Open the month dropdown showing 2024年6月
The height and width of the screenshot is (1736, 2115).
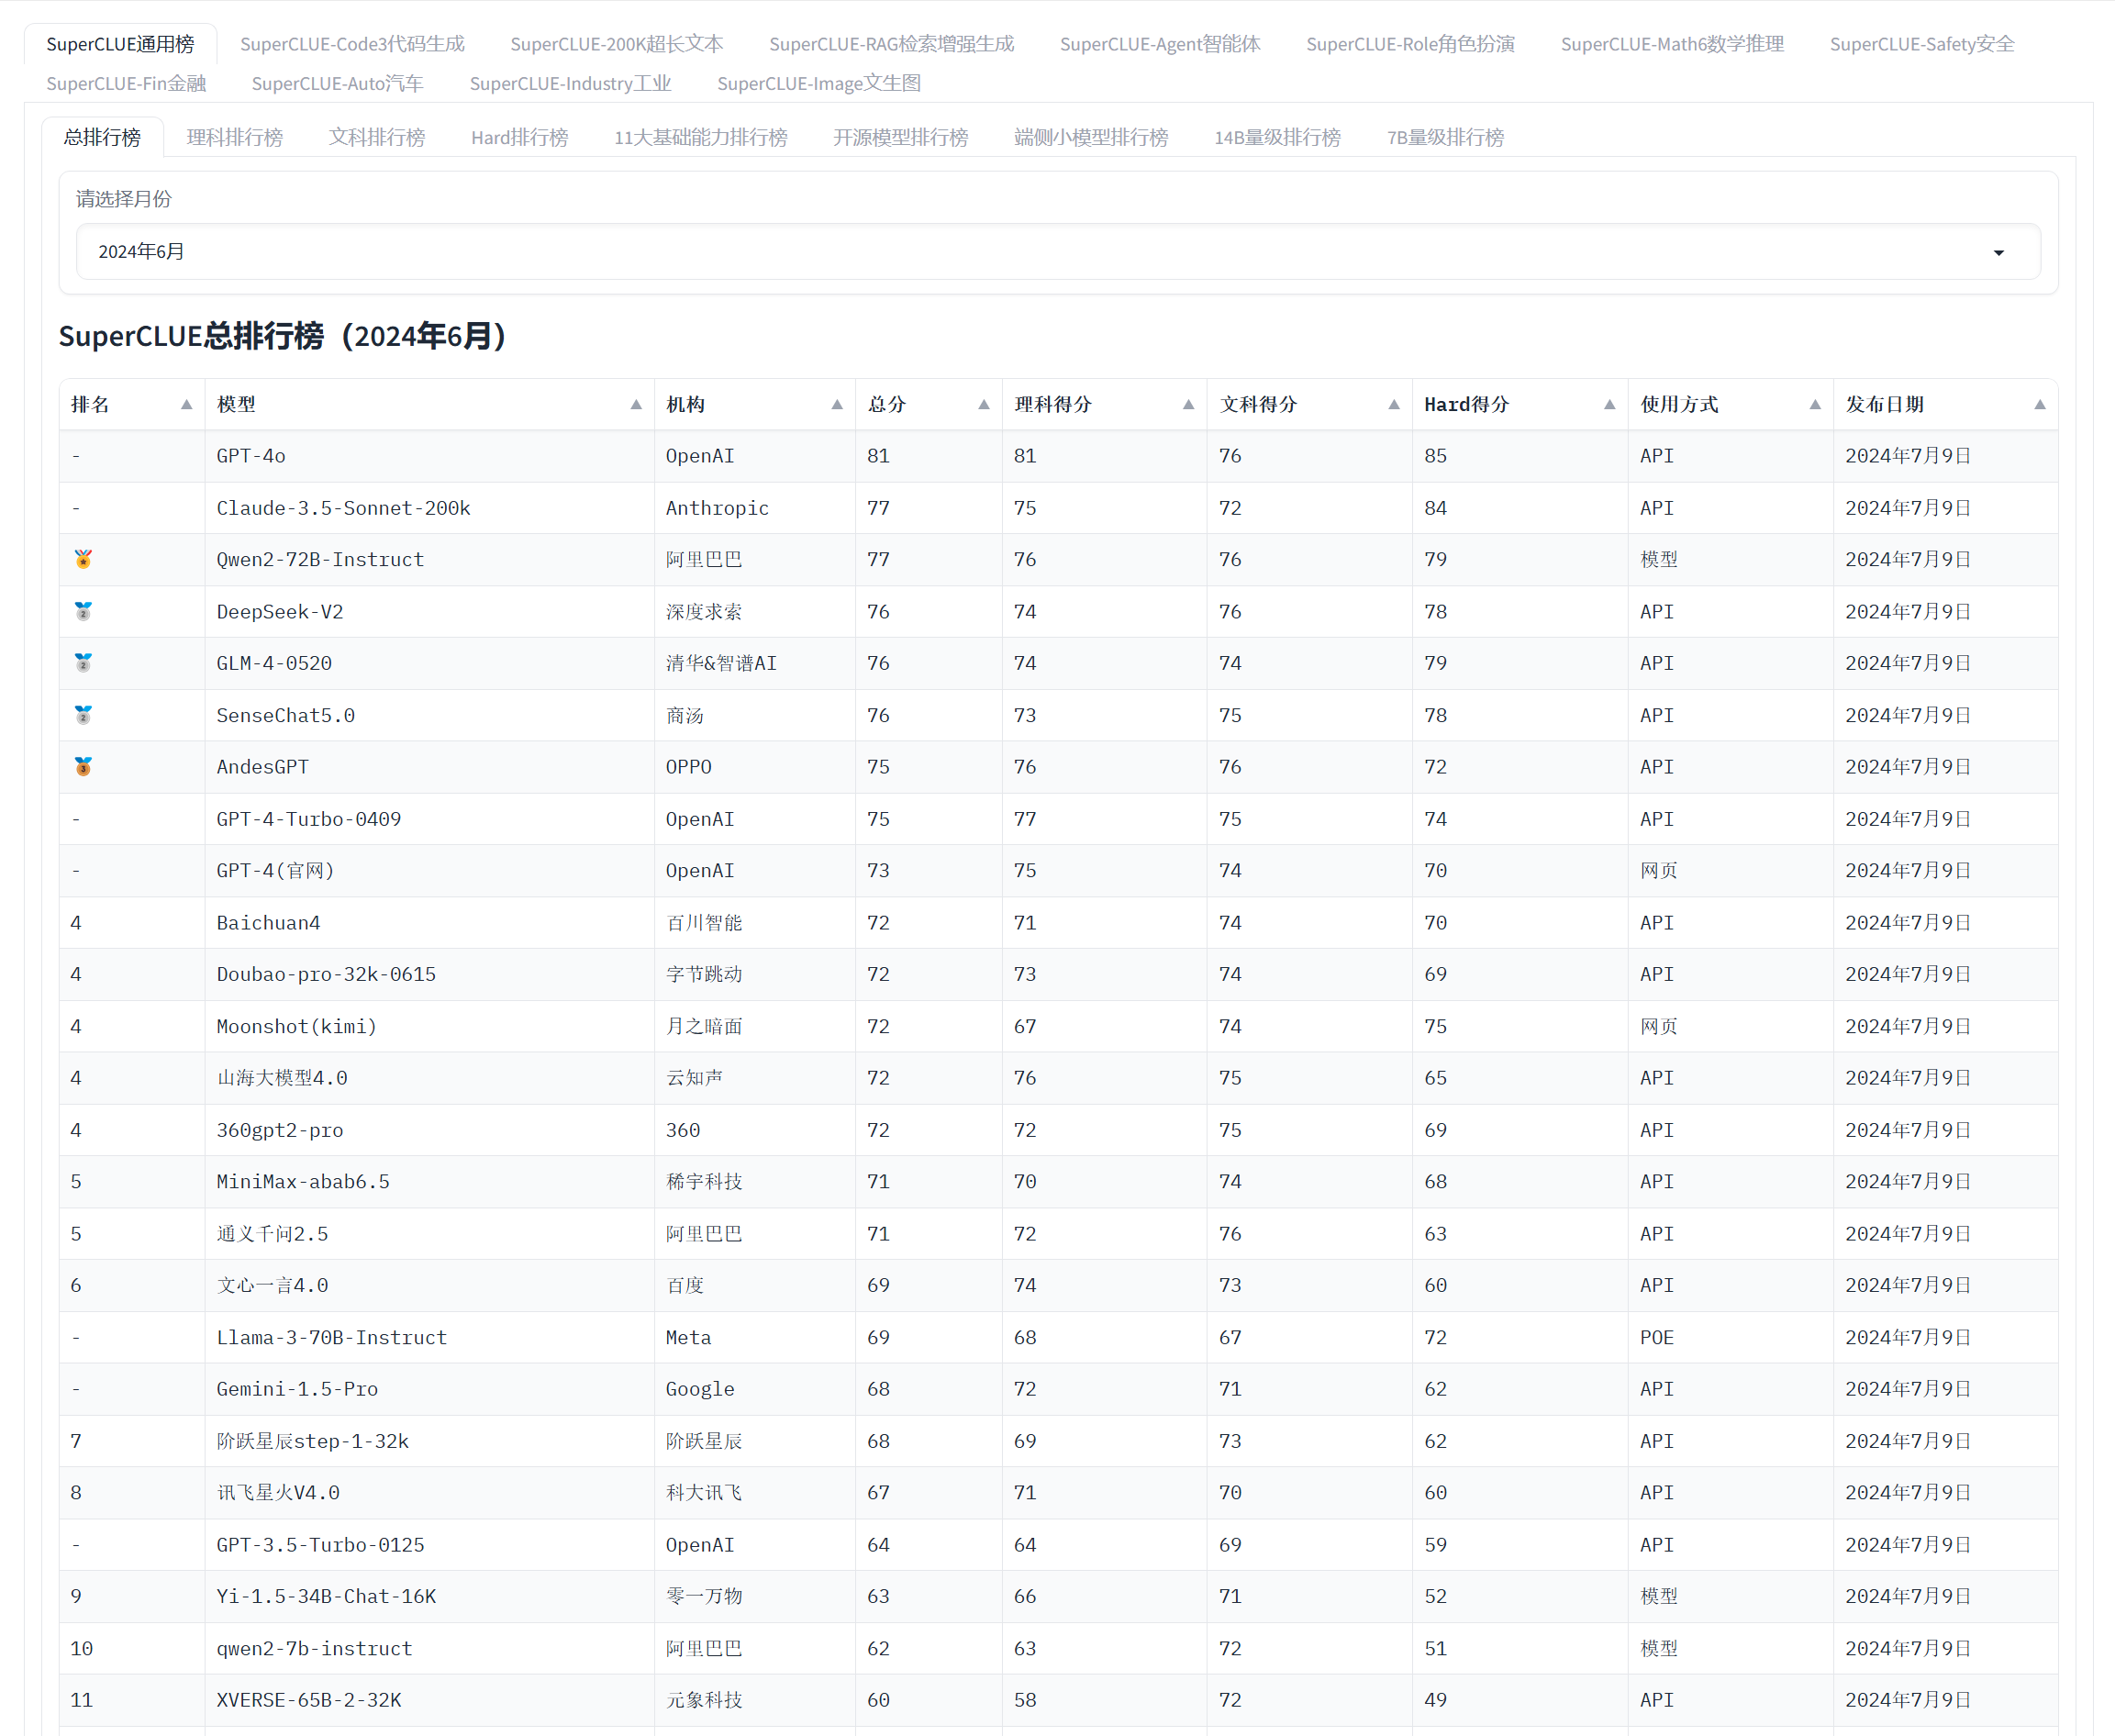1058,251
